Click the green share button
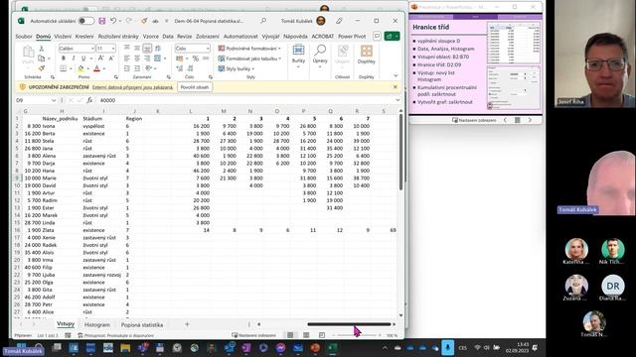 coord(392,36)
